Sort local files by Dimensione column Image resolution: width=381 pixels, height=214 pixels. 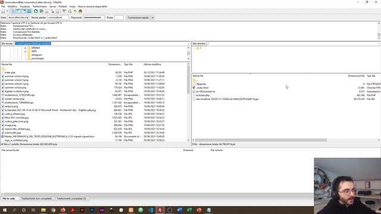coord(115,64)
